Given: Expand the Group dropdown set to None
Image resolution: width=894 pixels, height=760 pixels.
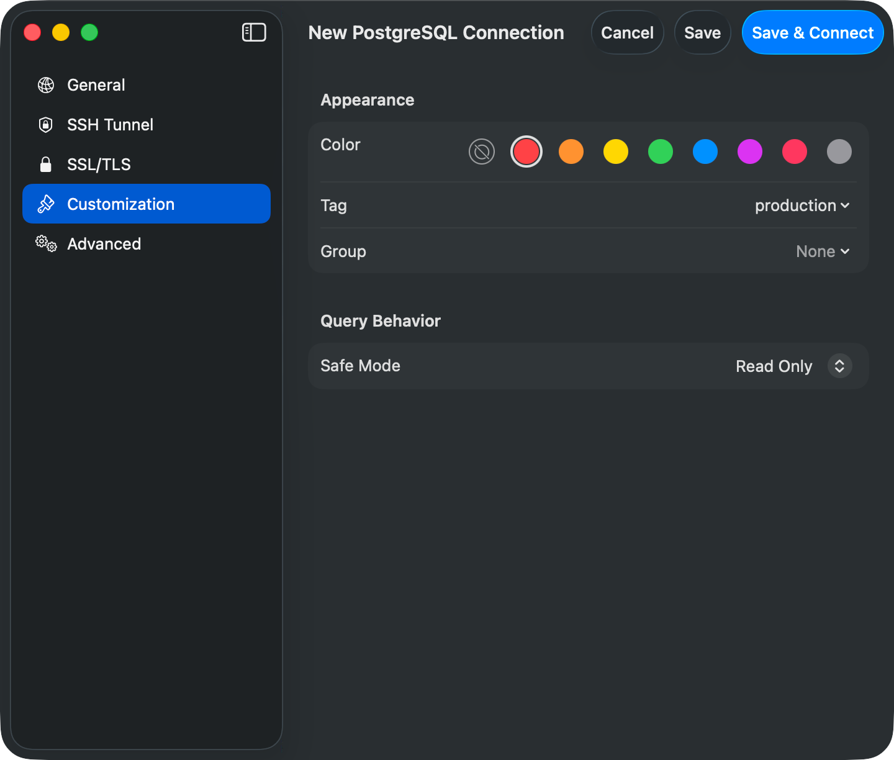Looking at the screenshot, I should pyautogui.click(x=823, y=251).
